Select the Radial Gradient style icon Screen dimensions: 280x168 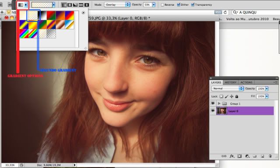click(70, 5)
